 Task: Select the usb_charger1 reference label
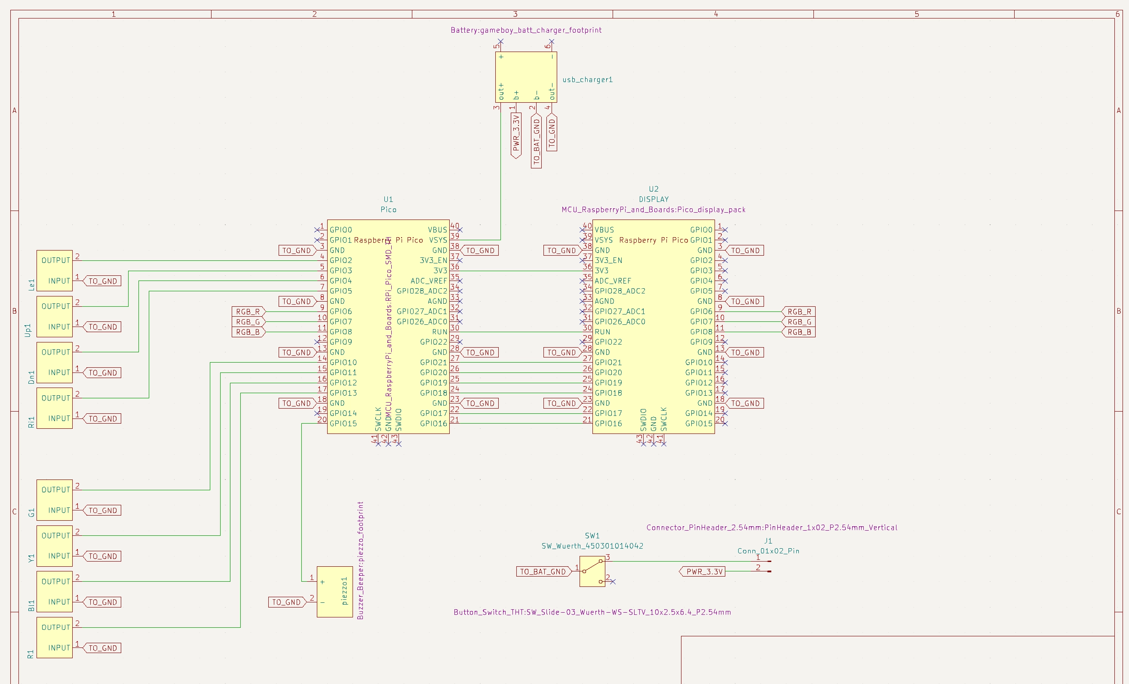click(587, 79)
